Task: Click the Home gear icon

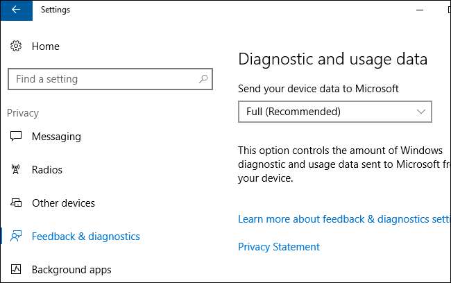Action: coord(16,46)
